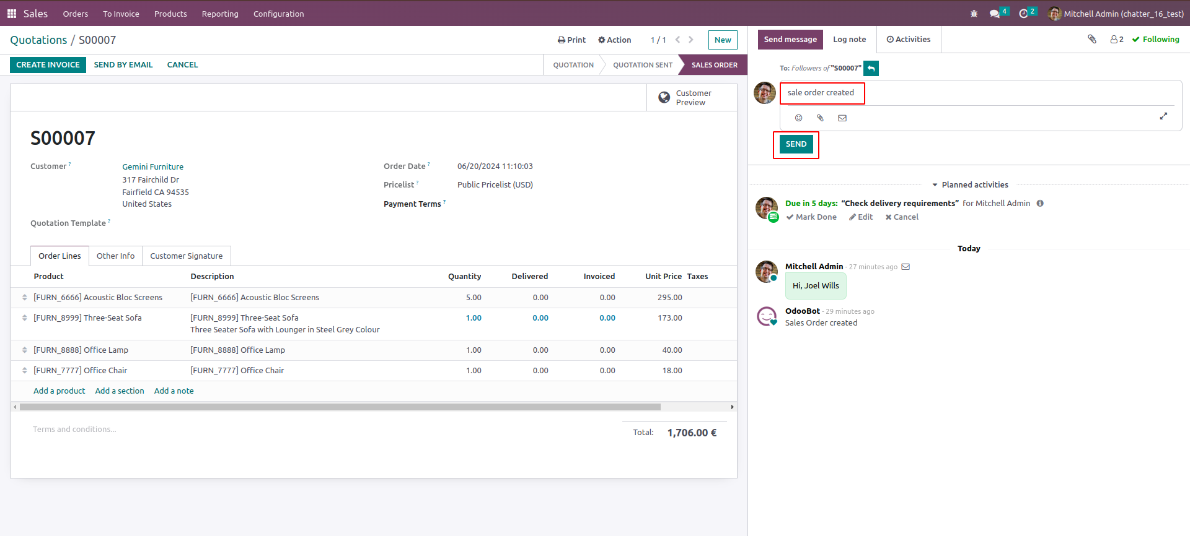The image size is (1190, 536).
Task: Open full composer envelope icon
Action: click(842, 118)
